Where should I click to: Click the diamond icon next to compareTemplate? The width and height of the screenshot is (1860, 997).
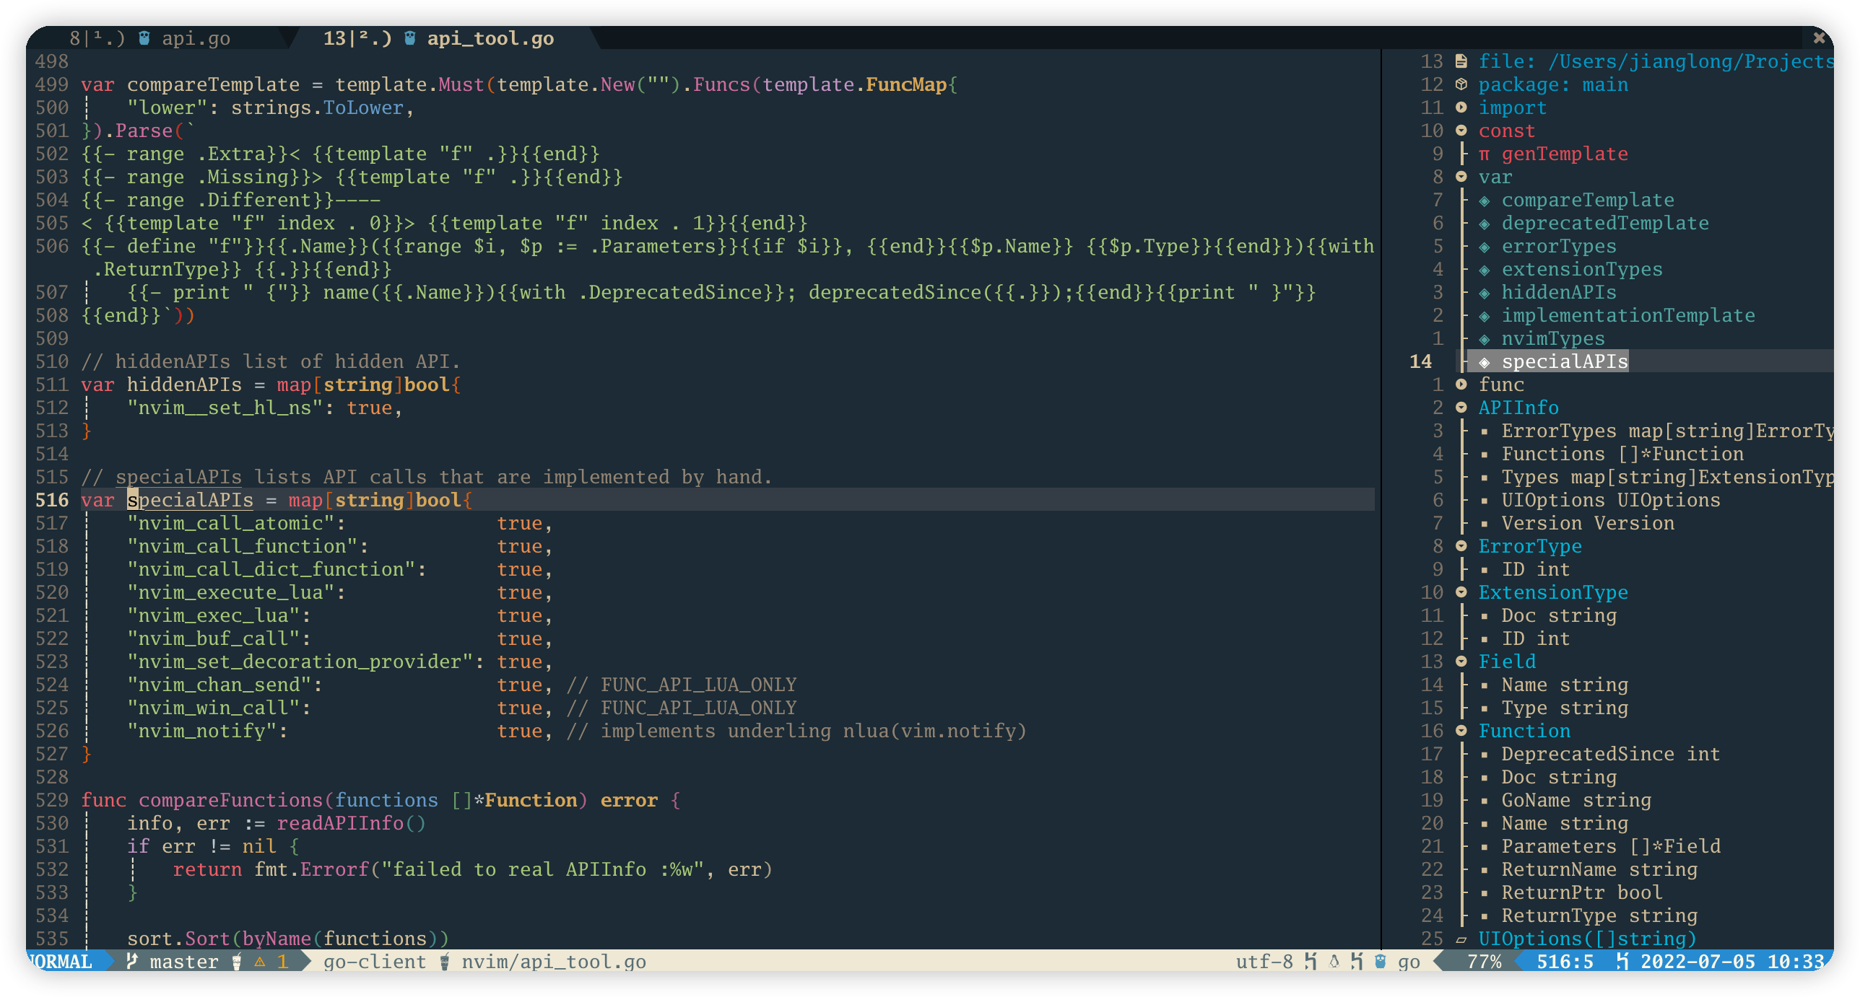click(x=1485, y=201)
